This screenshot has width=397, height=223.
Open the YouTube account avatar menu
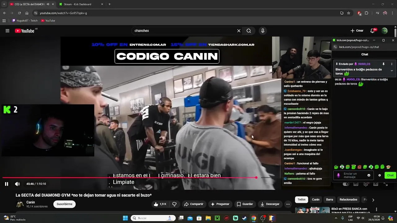pos(385,31)
